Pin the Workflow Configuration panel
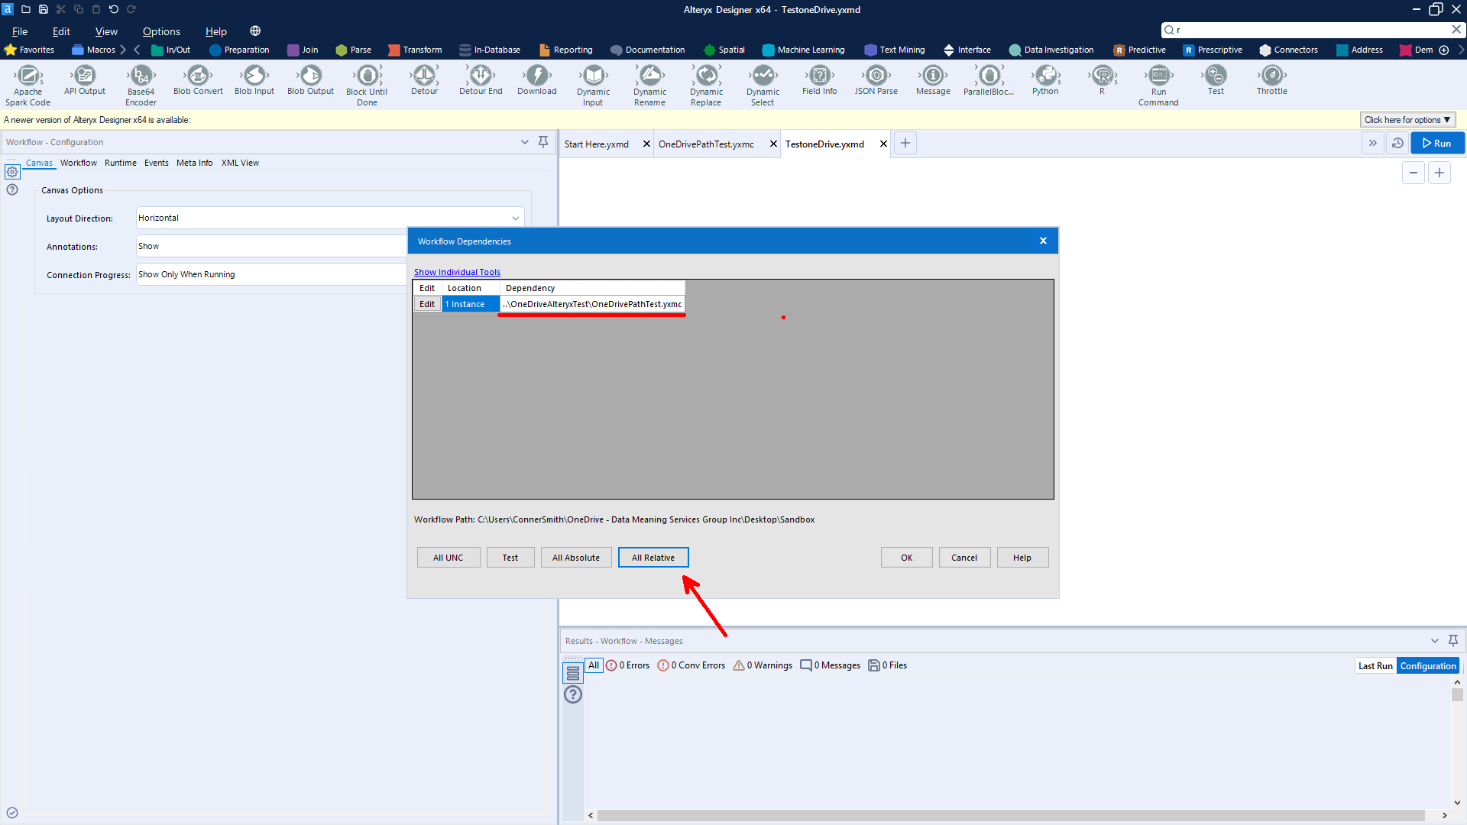This screenshot has width=1467, height=825. [x=543, y=142]
